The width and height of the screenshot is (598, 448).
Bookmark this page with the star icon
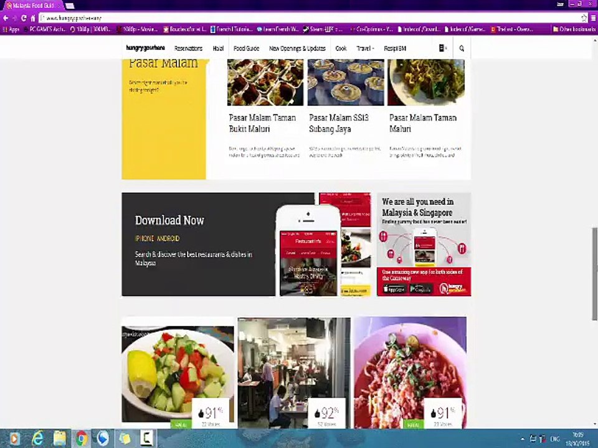coord(584,18)
